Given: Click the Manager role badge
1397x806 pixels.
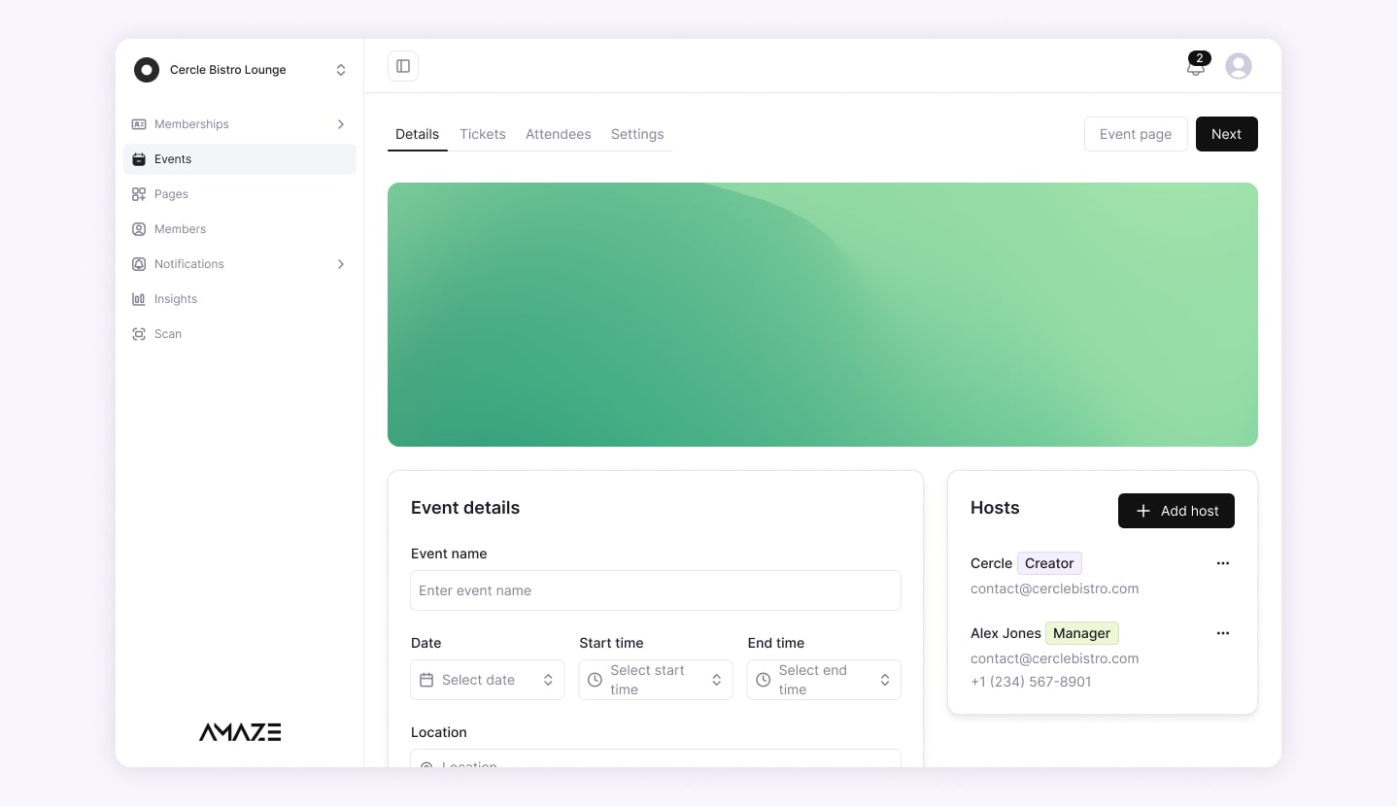Looking at the screenshot, I should [1082, 633].
